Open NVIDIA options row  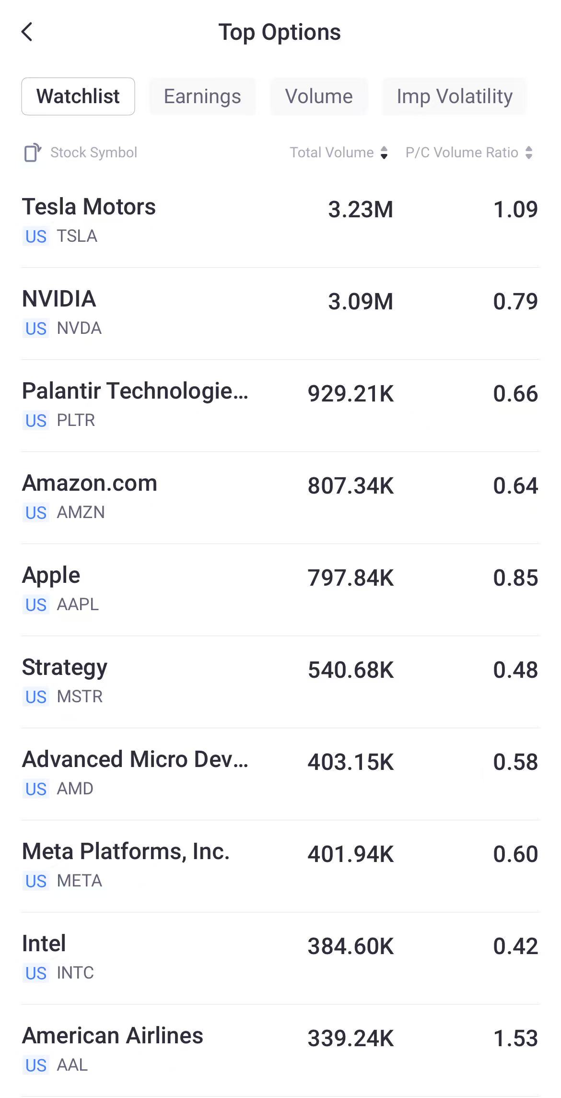280,313
